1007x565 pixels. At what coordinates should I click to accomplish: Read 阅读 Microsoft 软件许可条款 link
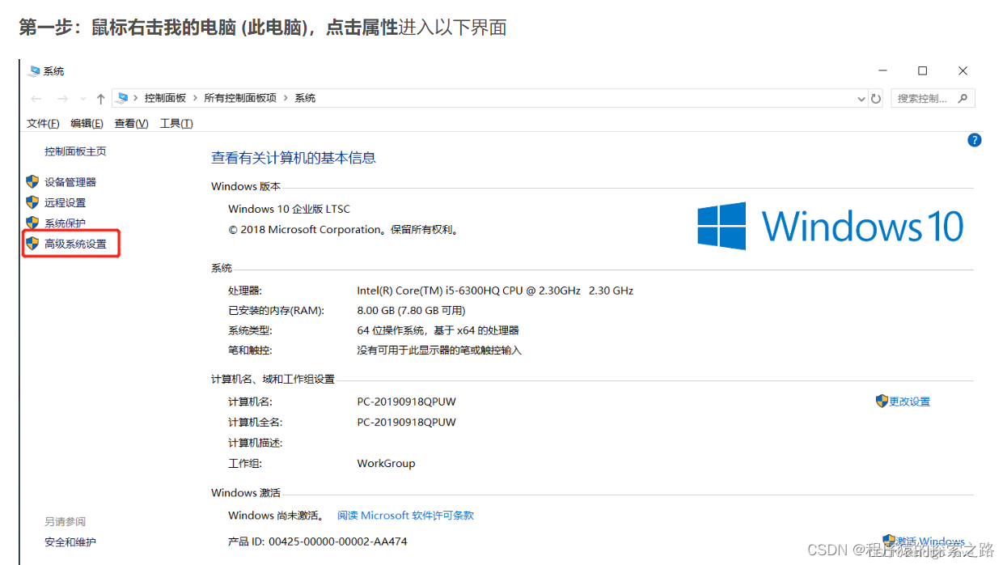(x=405, y=516)
